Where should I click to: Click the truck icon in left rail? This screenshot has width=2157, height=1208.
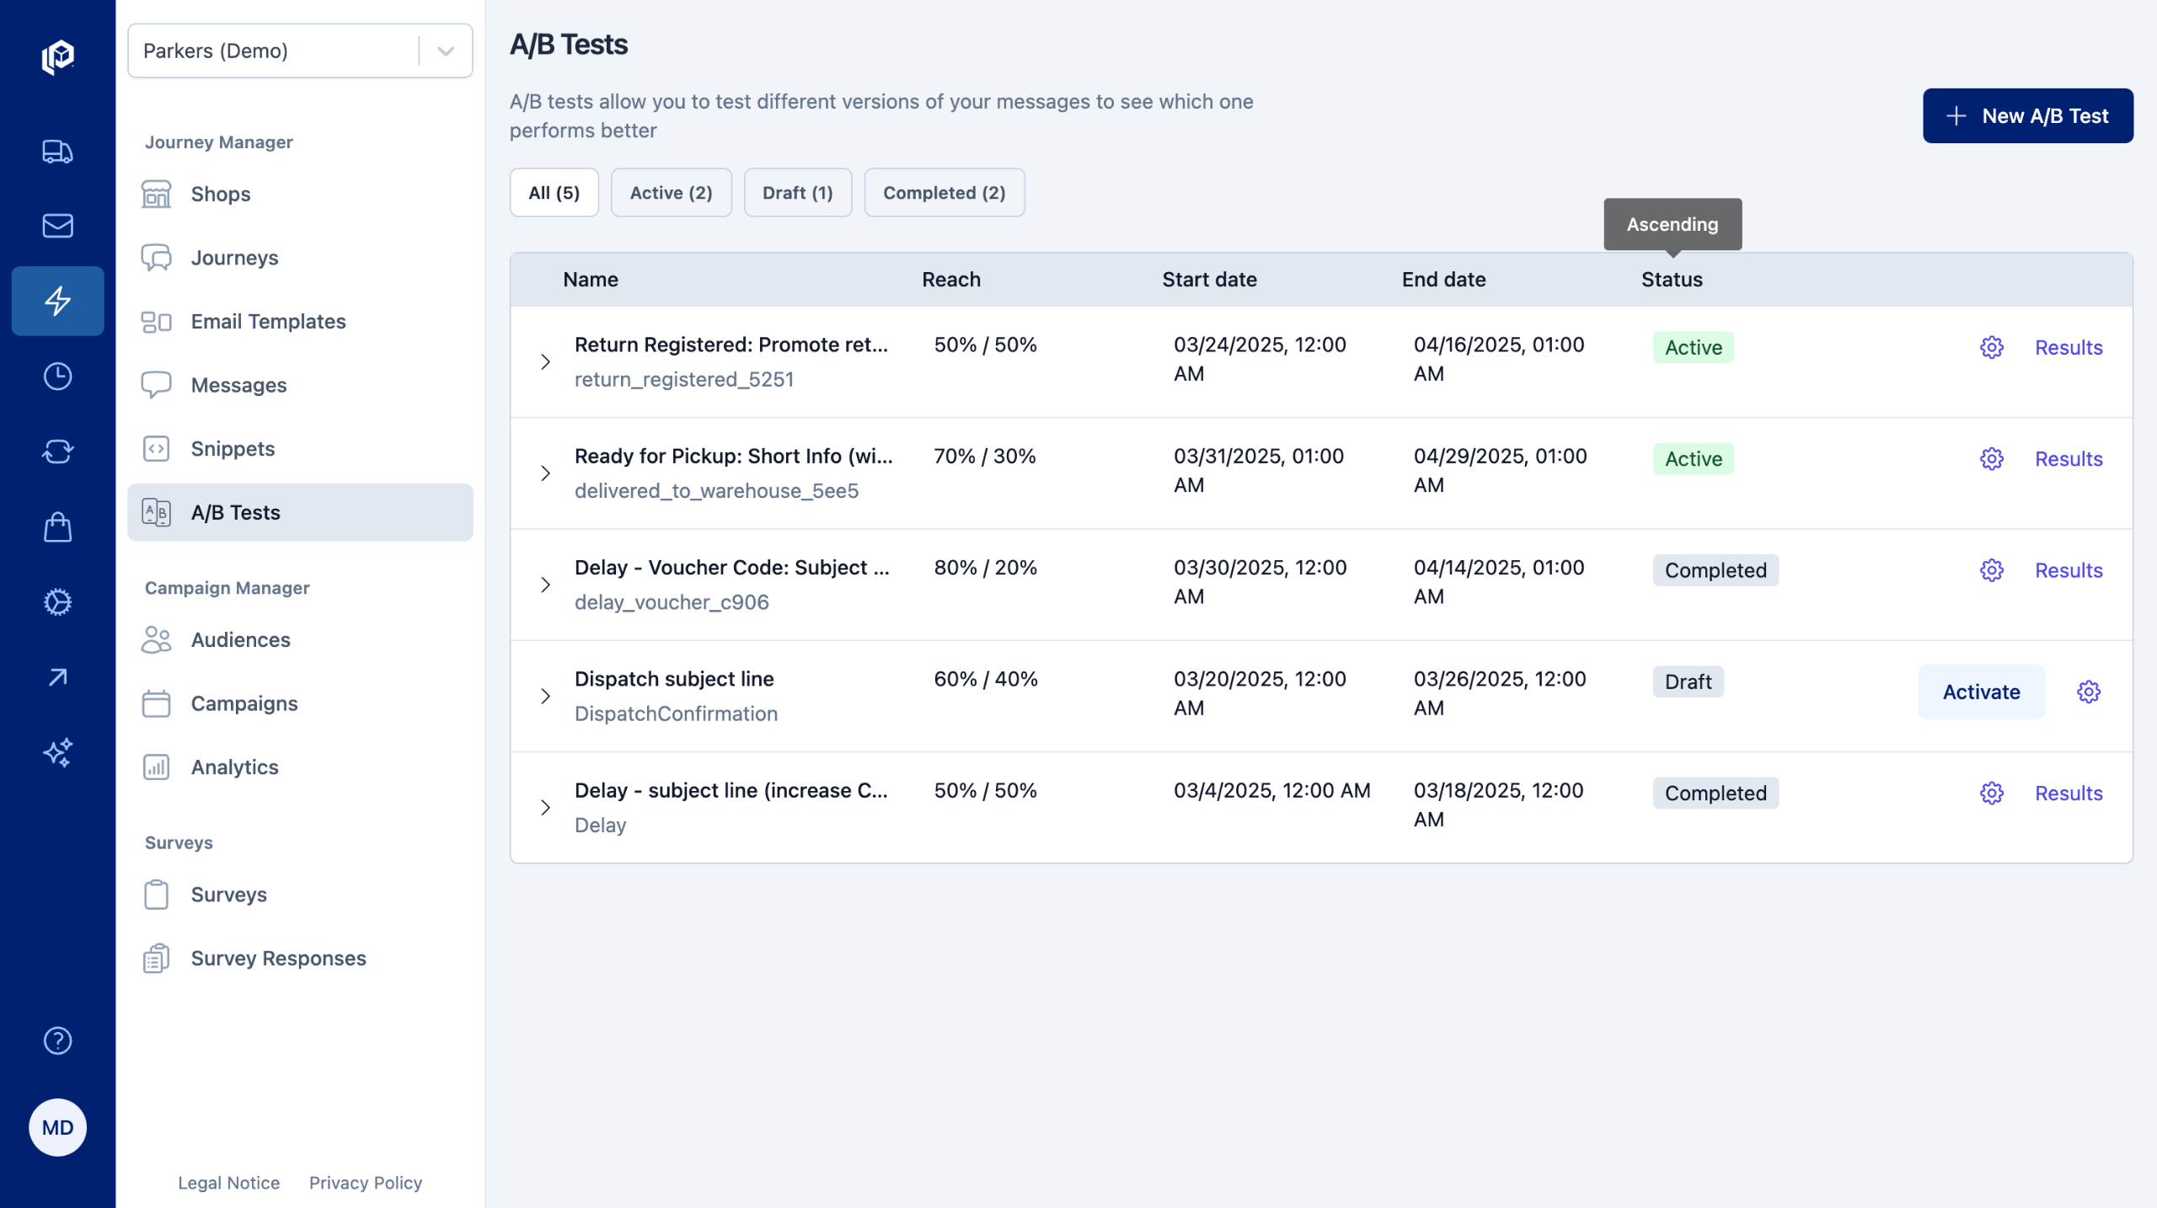(57, 152)
